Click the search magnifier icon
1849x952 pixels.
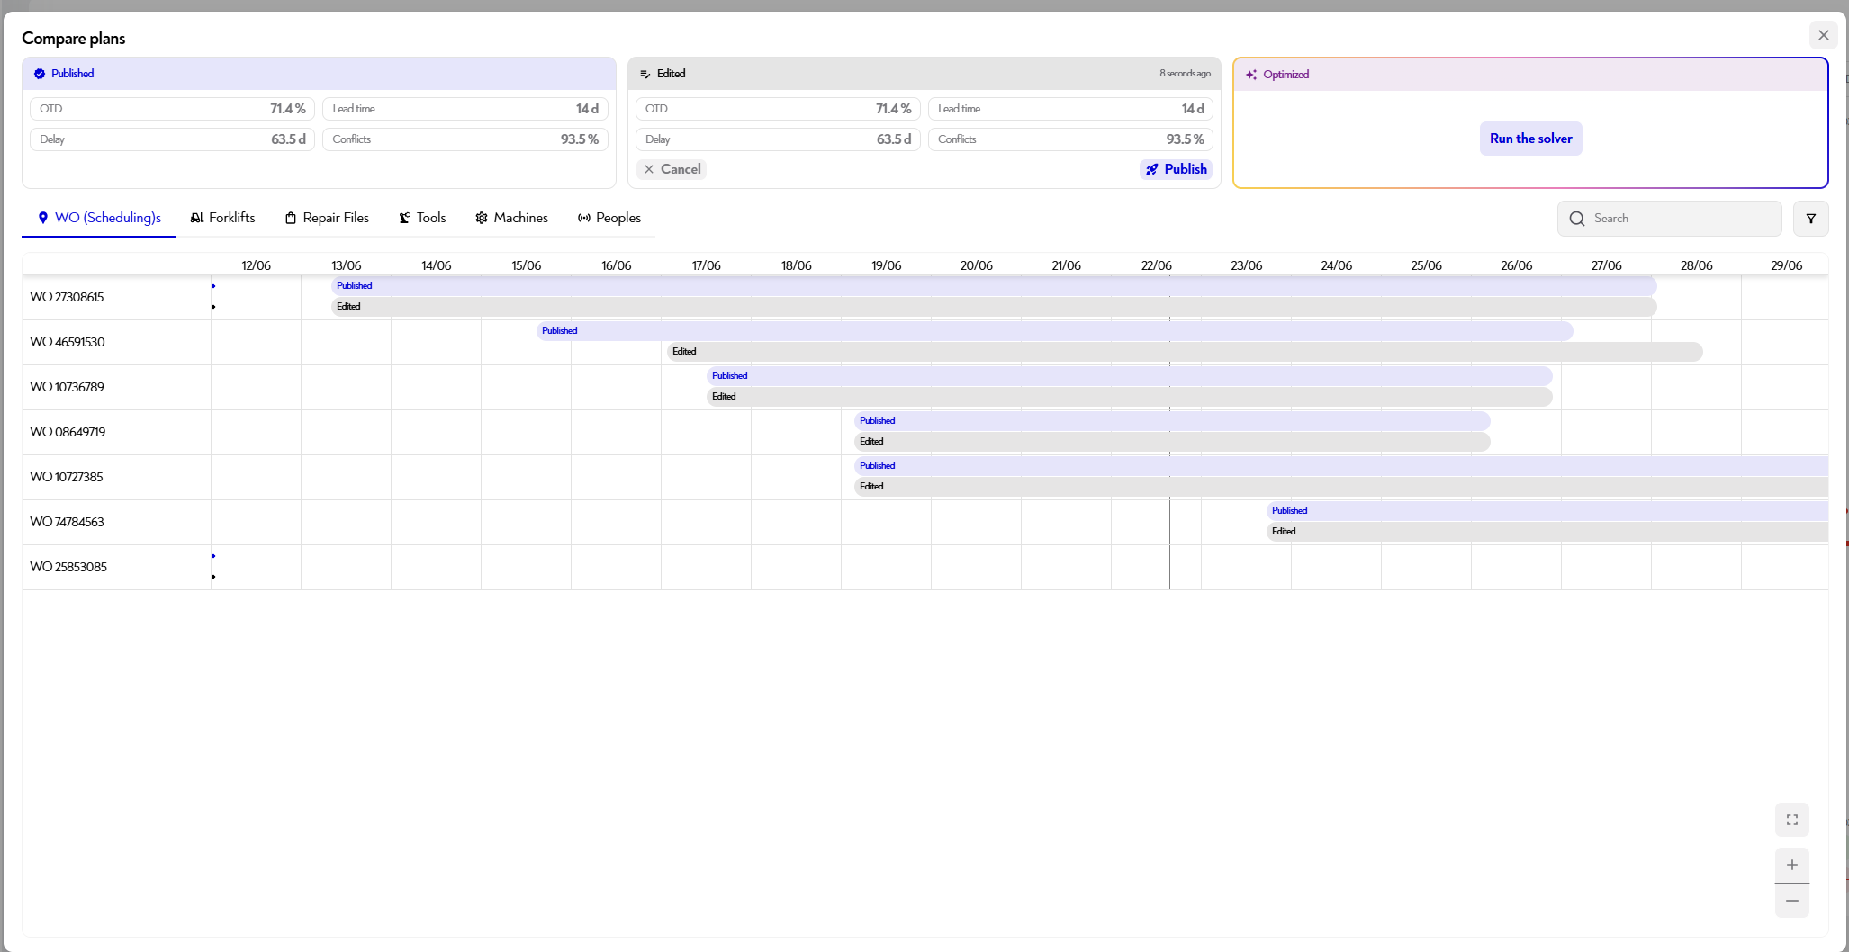[x=1576, y=219]
